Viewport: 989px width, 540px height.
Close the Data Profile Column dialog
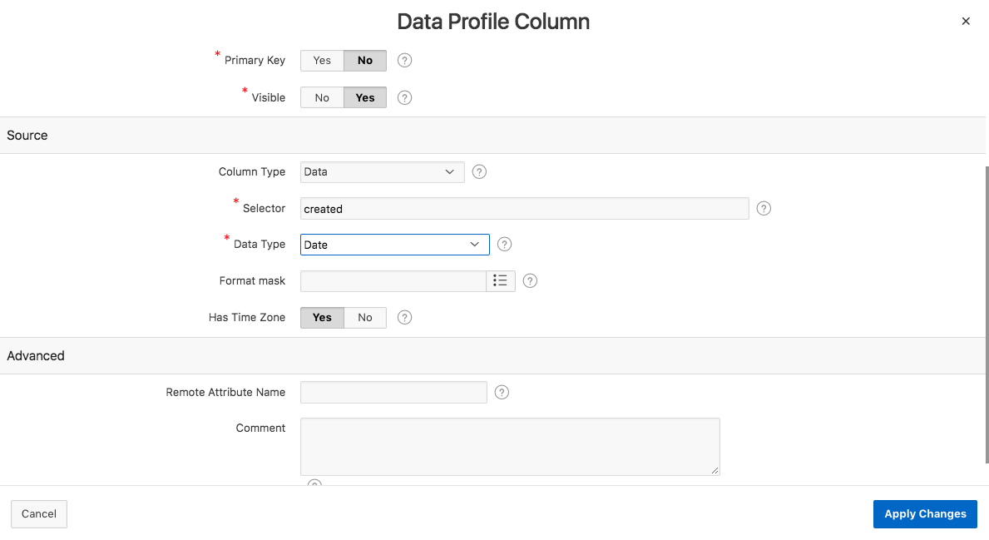[x=966, y=22]
